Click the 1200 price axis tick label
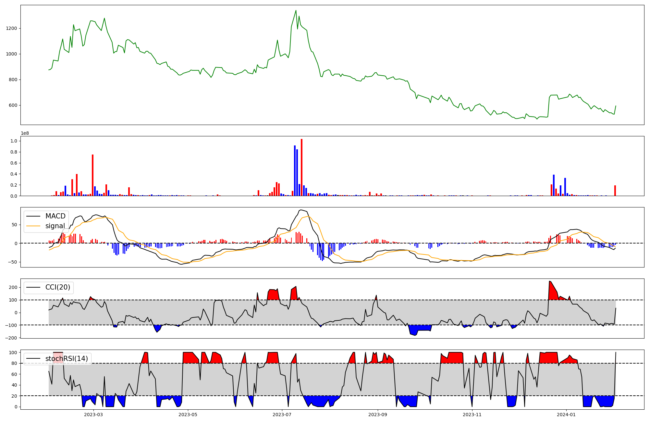Screen dimensions: 649x422 point(11,29)
